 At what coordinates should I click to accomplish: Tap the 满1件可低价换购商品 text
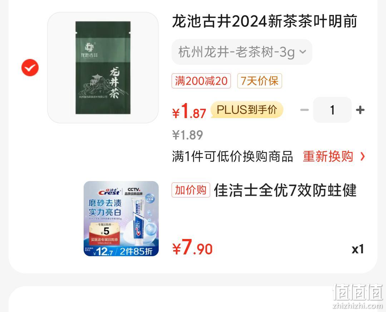point(232,156)
